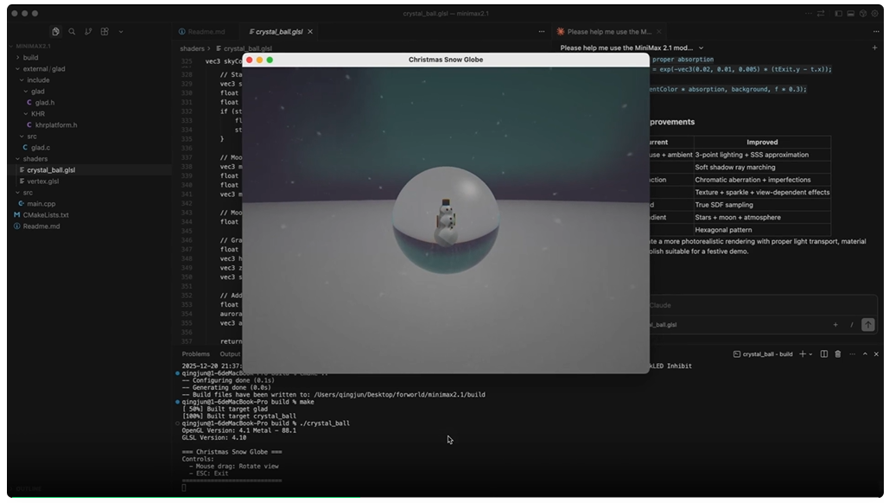Start a new chat with plus icon
Screen dimensions: 889x503
(x=874, y=48)
